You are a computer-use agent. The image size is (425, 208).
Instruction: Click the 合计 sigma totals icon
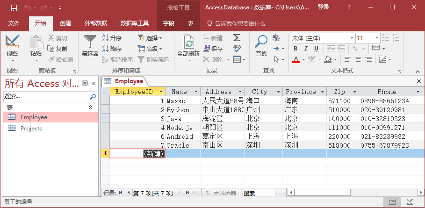pyautogui.click(x=237, y=38)
